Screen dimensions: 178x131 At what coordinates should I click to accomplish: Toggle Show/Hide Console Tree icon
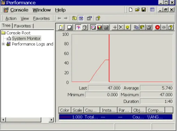81,18
